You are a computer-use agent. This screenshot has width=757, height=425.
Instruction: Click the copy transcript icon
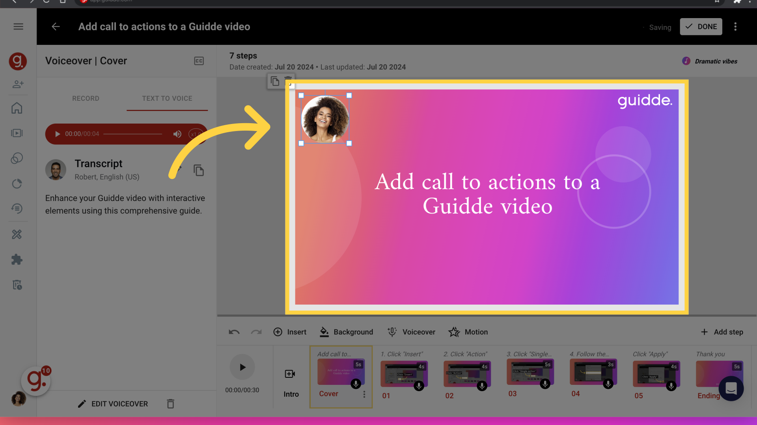tap(198, 170)
